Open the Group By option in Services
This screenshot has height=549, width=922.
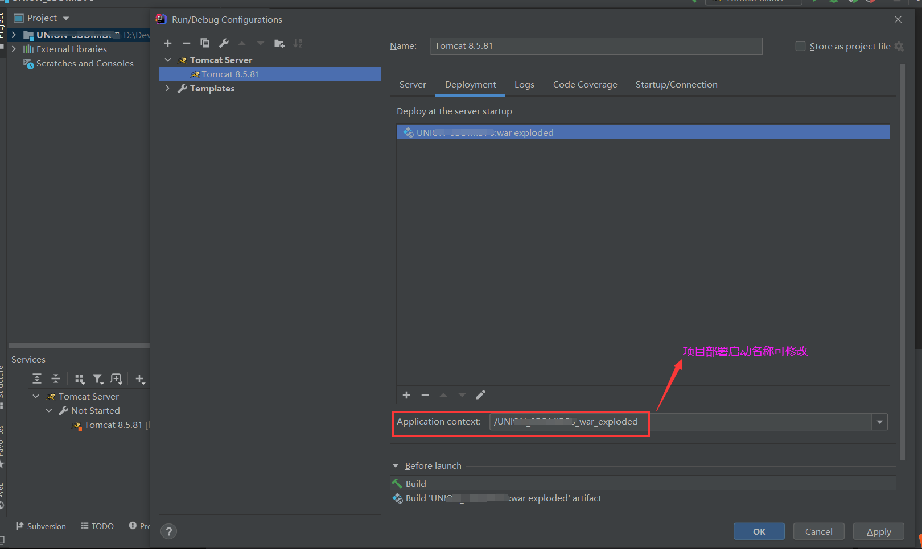(80, 379)
